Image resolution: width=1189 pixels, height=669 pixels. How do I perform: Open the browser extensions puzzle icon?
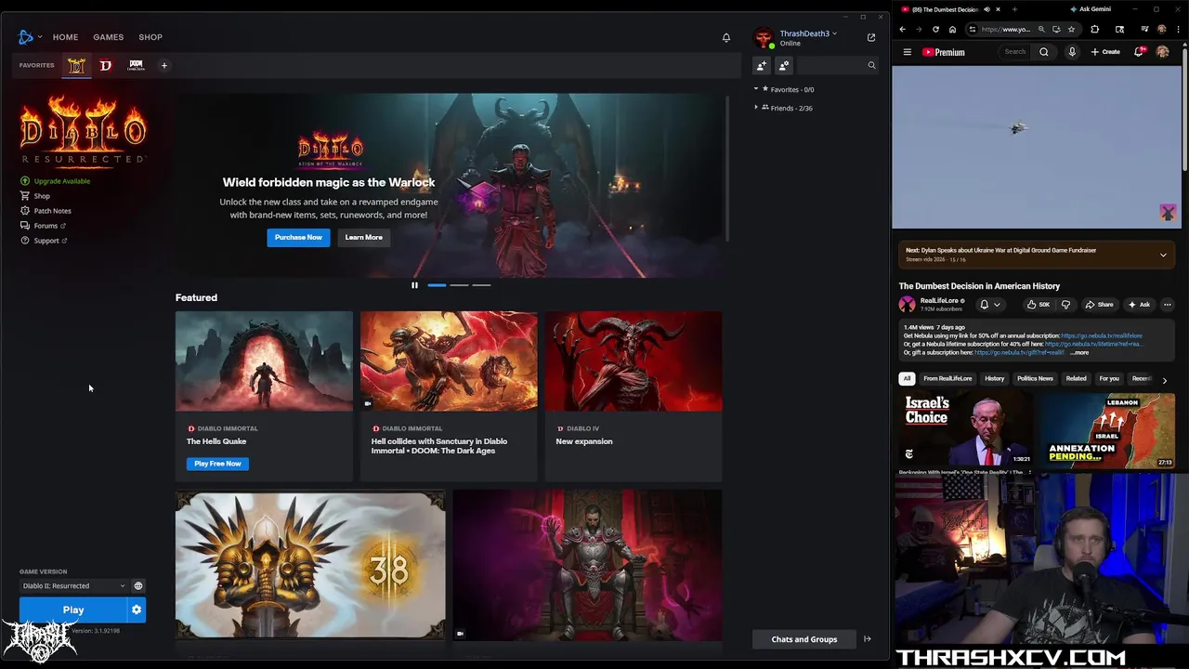coord(1094,29)
